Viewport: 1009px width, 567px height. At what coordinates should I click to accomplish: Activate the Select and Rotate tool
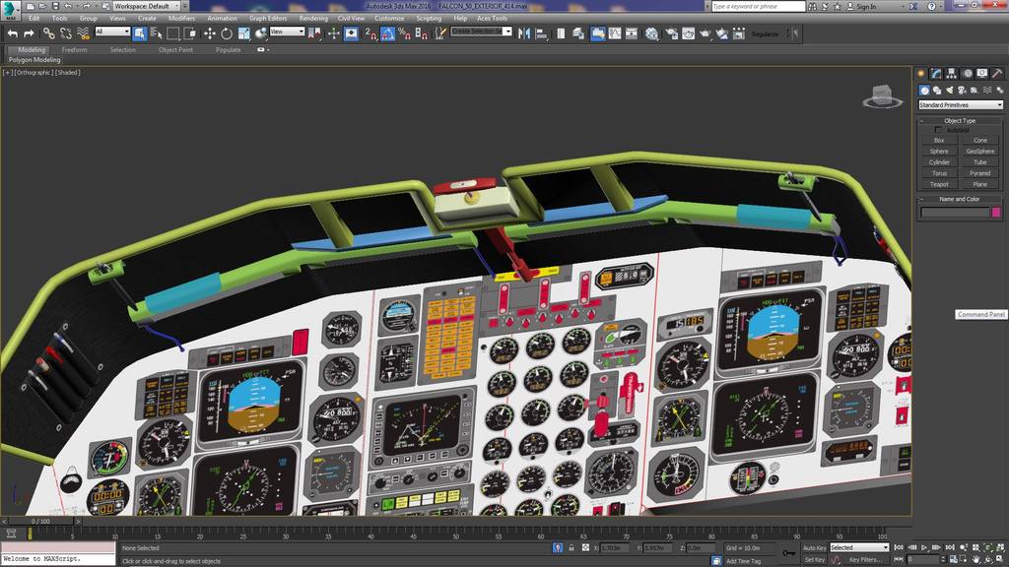[x=226, y=33]
